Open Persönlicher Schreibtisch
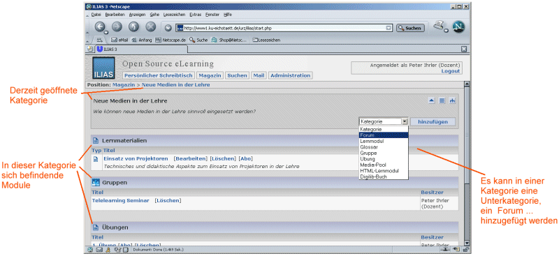Viewport: 559px width, 256px height. tap(159, 75)
